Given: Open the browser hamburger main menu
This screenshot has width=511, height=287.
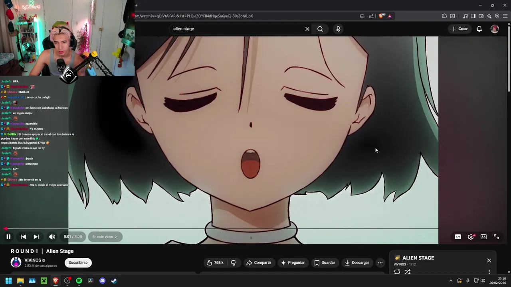Looking at the screenshot, I should coord(505,16).
